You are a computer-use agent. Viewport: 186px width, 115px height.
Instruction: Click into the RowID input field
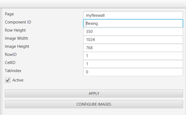(133, 56)
